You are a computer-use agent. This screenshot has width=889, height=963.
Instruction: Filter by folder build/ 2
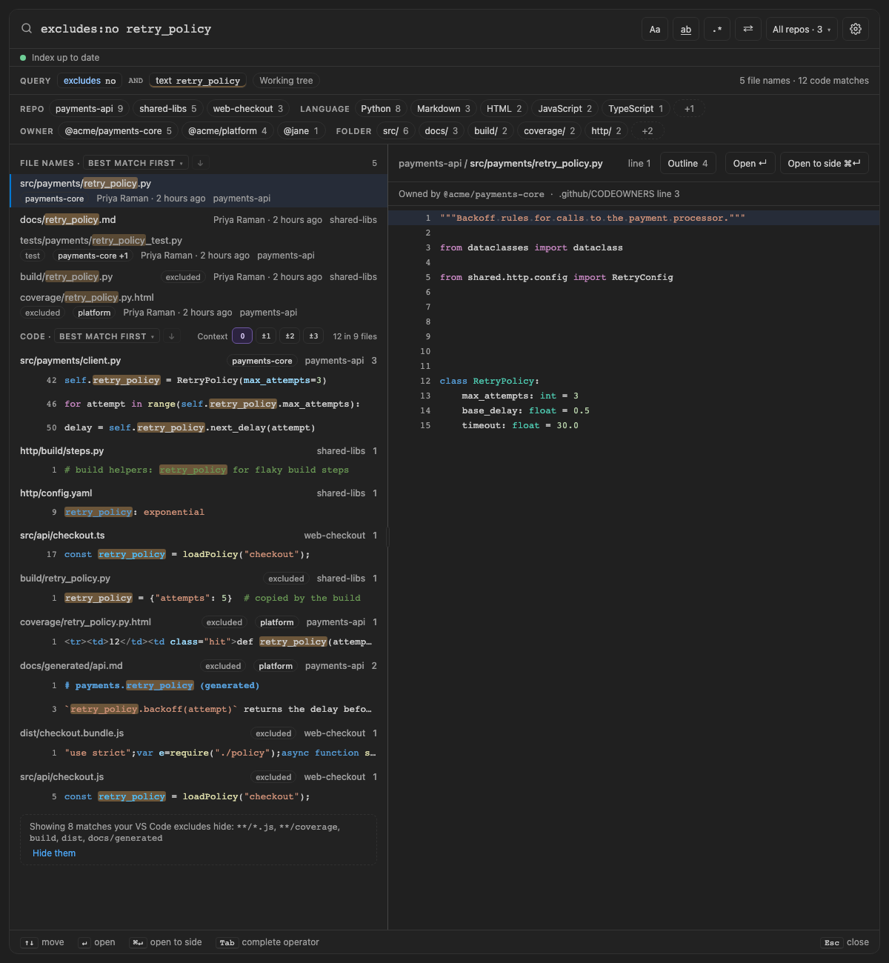(x=491, y=131)
